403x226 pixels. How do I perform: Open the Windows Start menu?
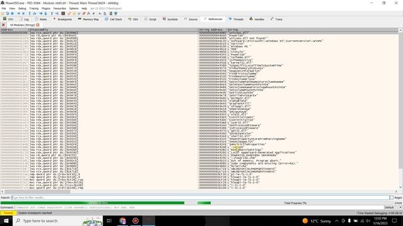(x=6, y=220)
